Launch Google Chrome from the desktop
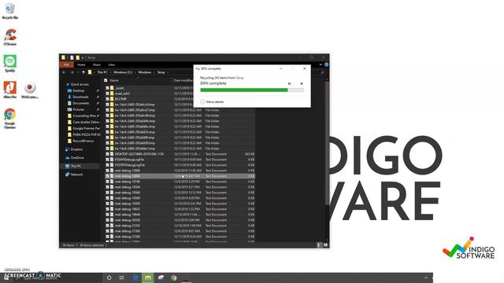Image resolution: width=504 pixels, height=283 pixels. 10,118
